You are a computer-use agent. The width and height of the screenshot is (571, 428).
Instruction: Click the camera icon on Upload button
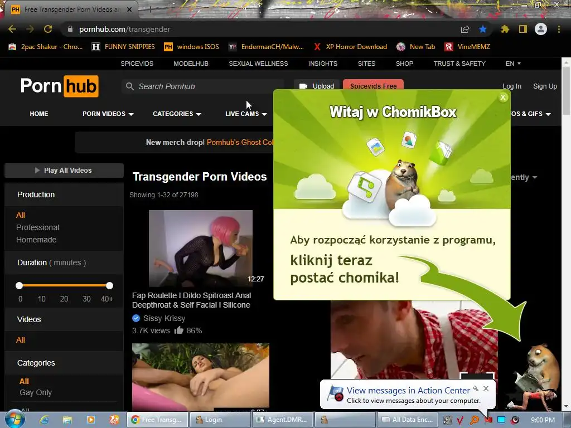tap(303, 86)
